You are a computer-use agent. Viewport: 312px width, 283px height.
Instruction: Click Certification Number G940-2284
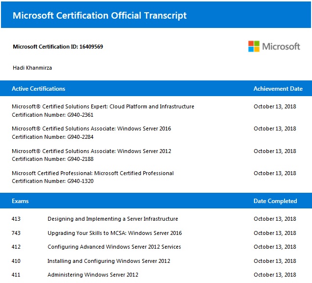[52, 137]
